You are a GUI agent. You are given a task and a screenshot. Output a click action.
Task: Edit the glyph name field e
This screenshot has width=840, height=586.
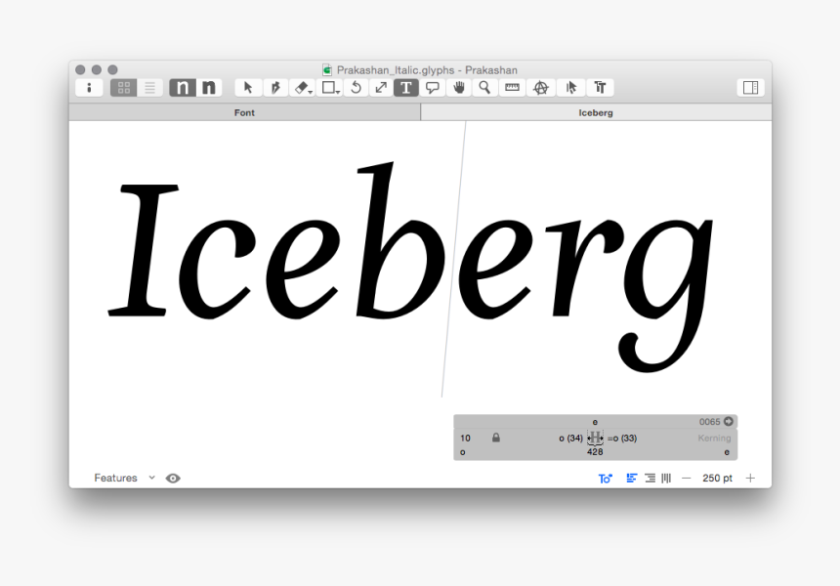click(595, 422)
